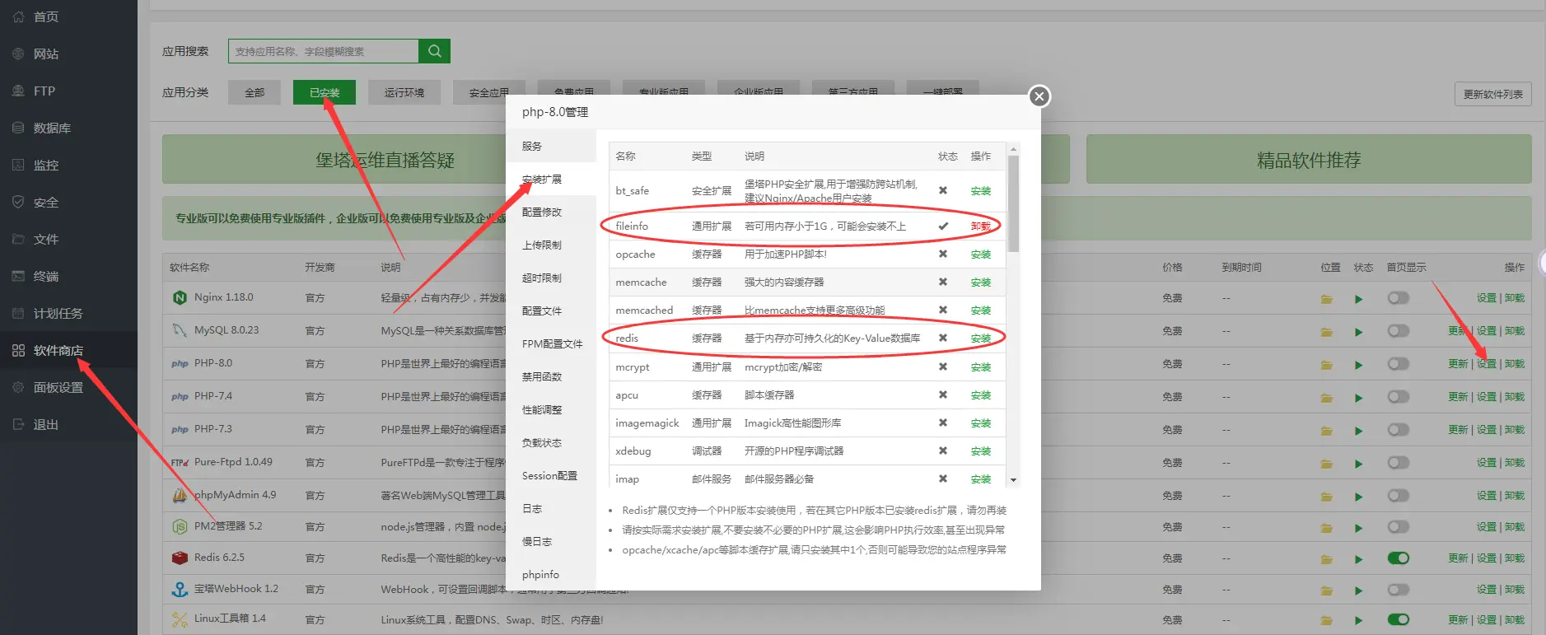Click play status icon for PHP-7.4
This screenshot has width=1546, height=635.
[x=1358, y=398]
